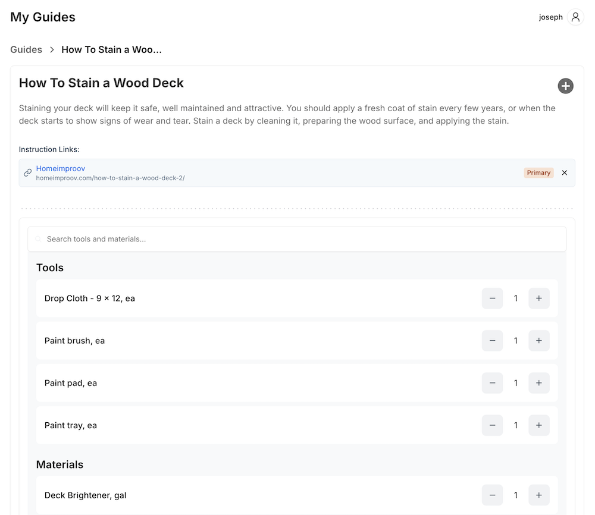Remove the Homeimproov instruction link
Image resolution: width=595 pixels, height=515 pixels.
[x=565, y=173]
